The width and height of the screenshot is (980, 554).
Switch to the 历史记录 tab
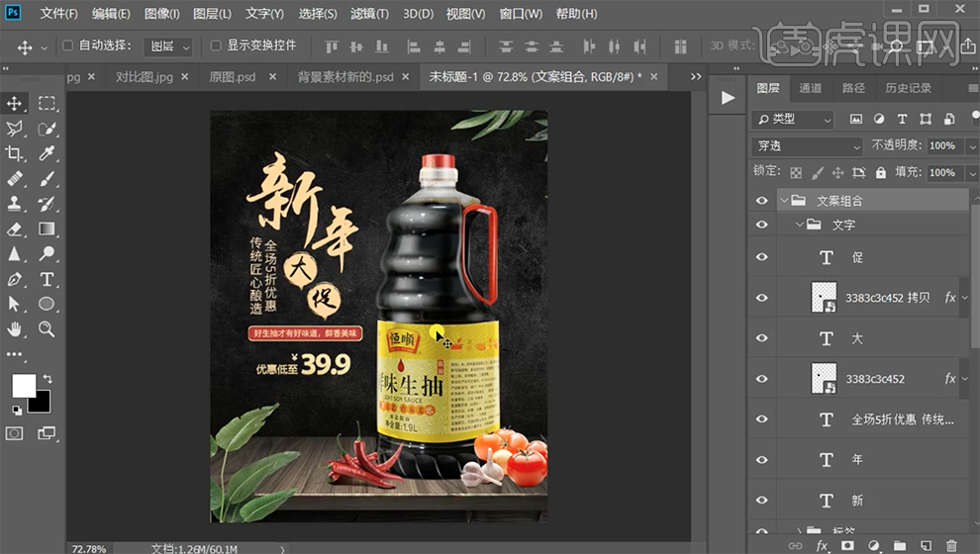[908, 88]
